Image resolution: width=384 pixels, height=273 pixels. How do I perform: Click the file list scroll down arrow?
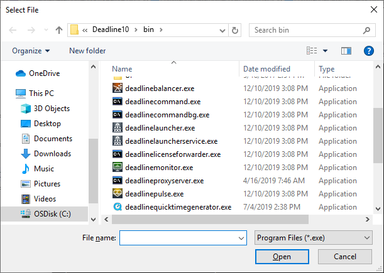click(x=378, y=208)
